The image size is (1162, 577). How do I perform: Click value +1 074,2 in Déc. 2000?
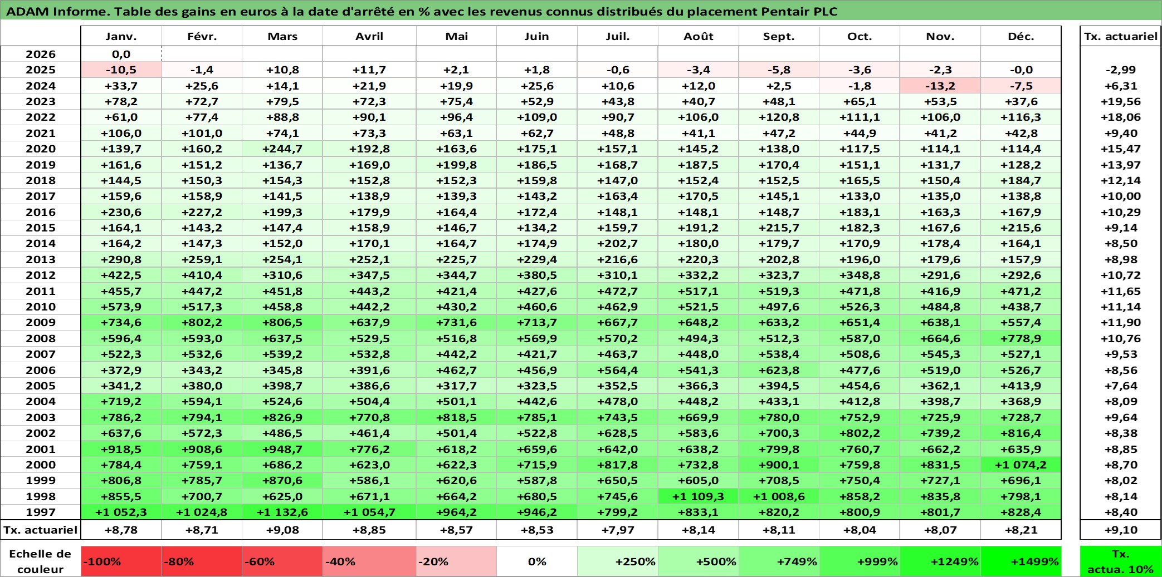(x=1021, y=465)
